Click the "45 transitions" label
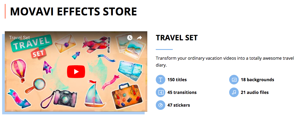This screenshot has width=297, height=117. [182, 92]
